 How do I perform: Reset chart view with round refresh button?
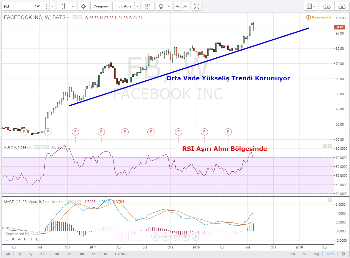point(176,236)
